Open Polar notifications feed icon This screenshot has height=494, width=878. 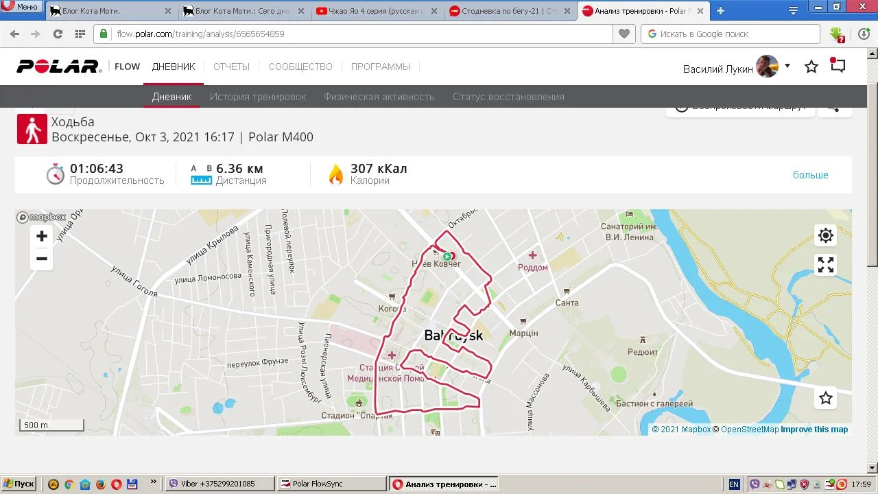tap(838, 65)
